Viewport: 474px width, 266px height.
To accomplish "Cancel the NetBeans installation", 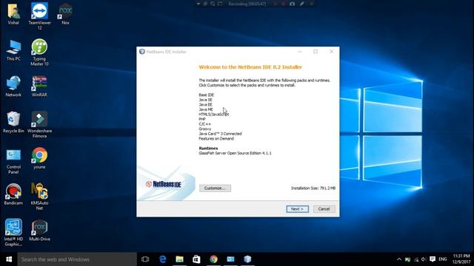I will (324, 209).
